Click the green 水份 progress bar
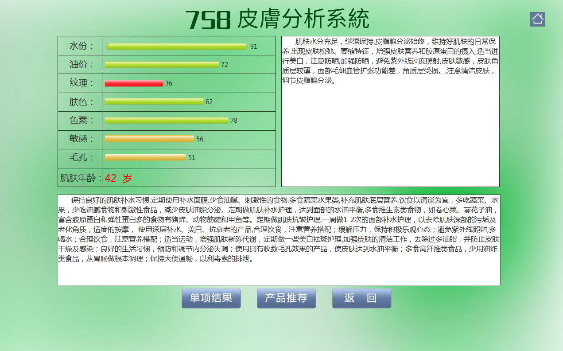563x351 pixels. point(176,46)
